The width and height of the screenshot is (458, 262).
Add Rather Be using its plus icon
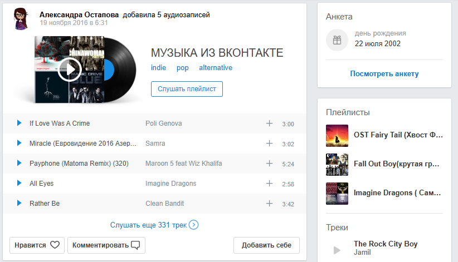click(269, 204)
